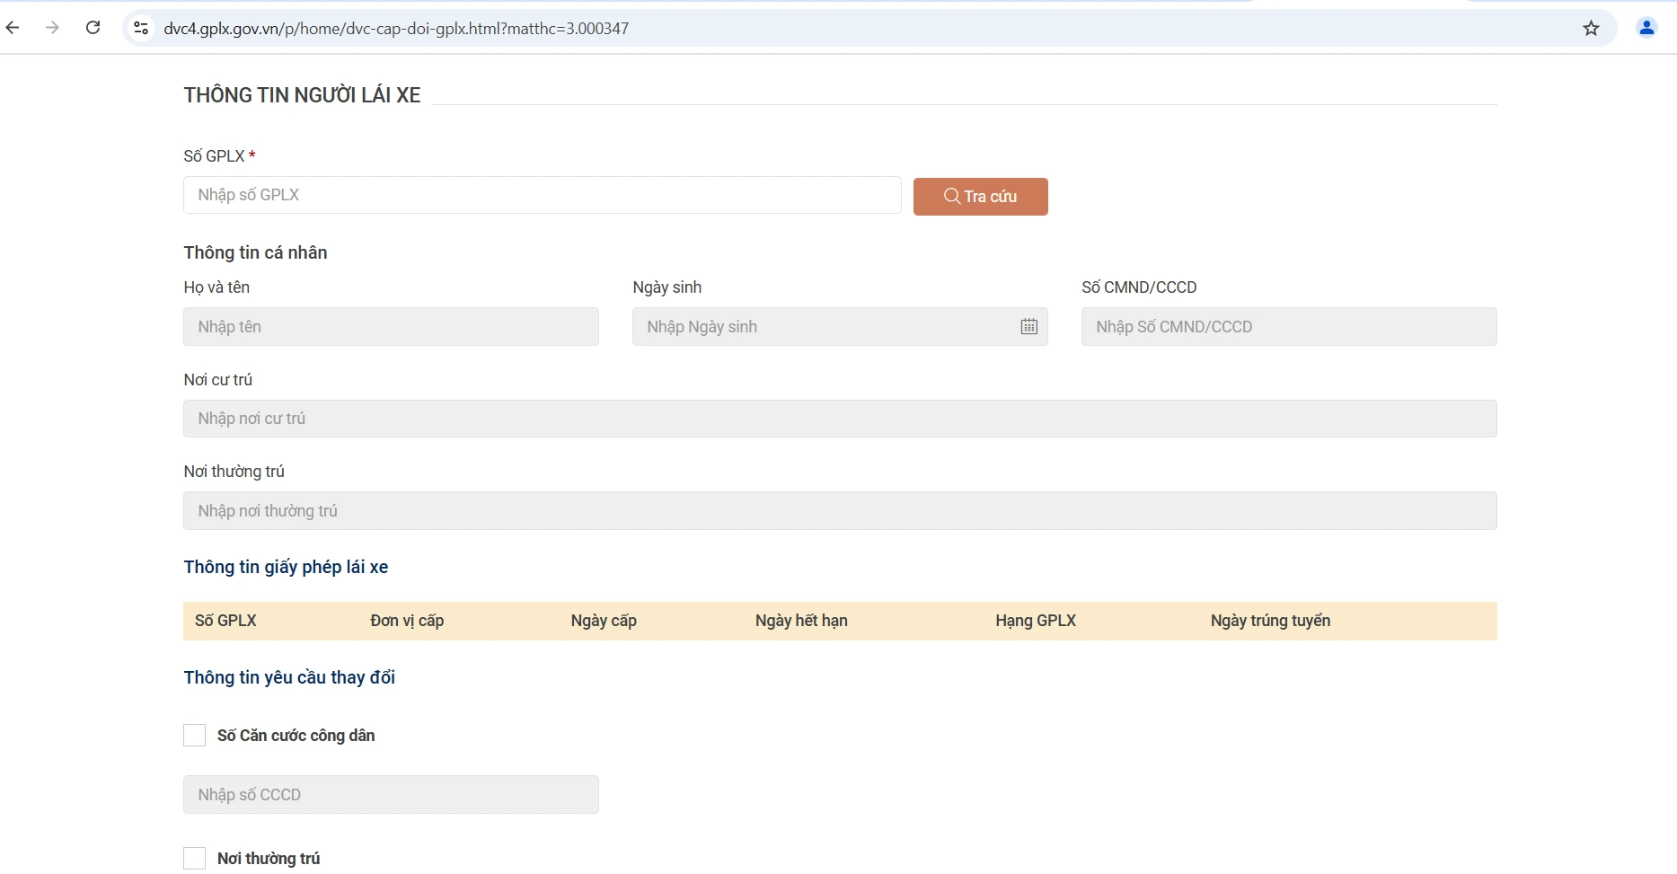Image resolution: width=1677 pixels, height=874 pixels.
Task: Click the Số GPLX required field label
Action: [x=219, y=156]
